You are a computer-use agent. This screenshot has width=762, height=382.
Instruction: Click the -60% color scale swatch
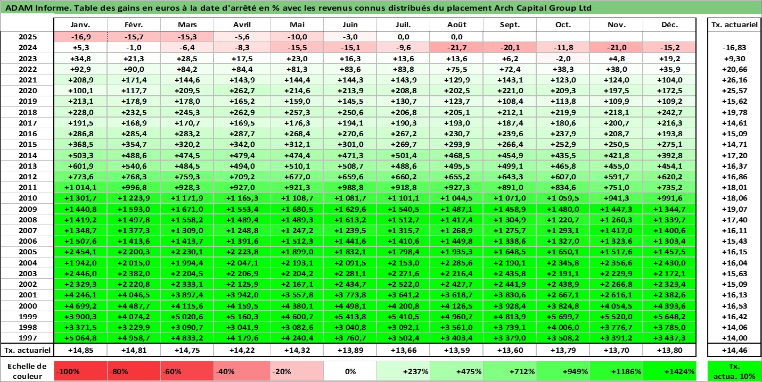point(187,371)
